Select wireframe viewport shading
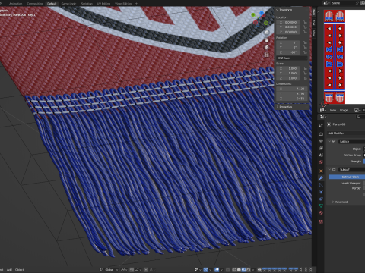 (234, 270)
